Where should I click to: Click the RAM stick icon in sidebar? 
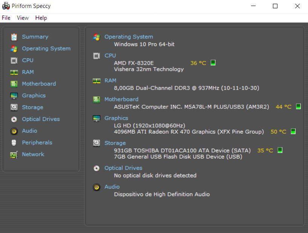point(14,72)
